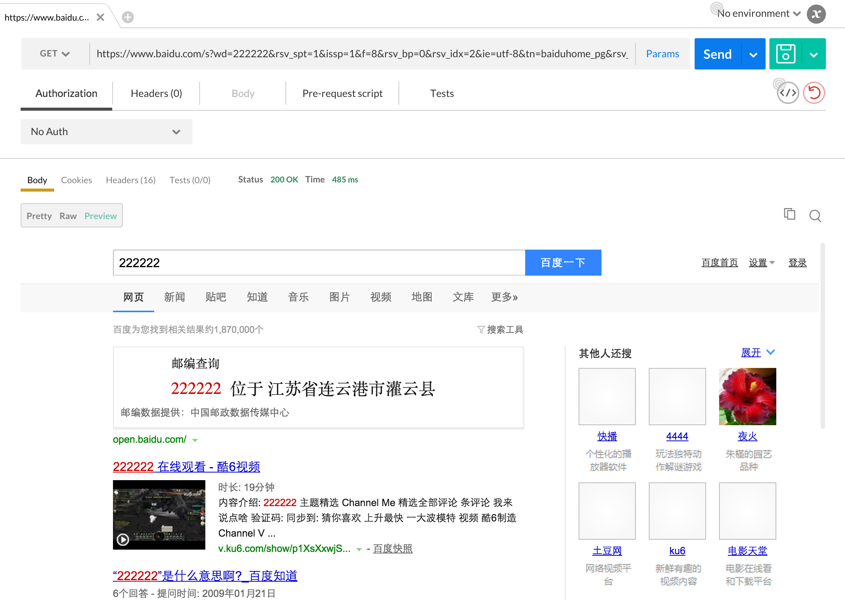Screen dimensions: 845x600
Task: Click the play icon on video thumbnail
Action: point(123,539)
